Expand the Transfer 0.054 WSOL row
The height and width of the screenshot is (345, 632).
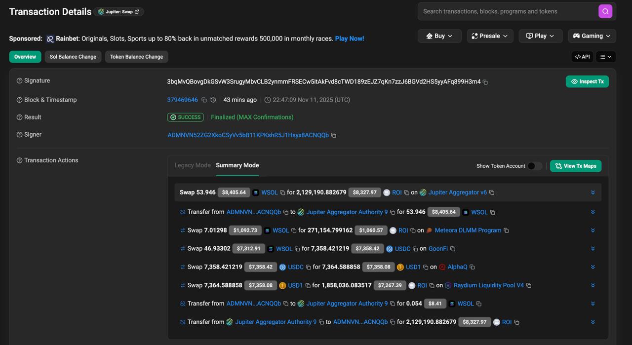593,304
